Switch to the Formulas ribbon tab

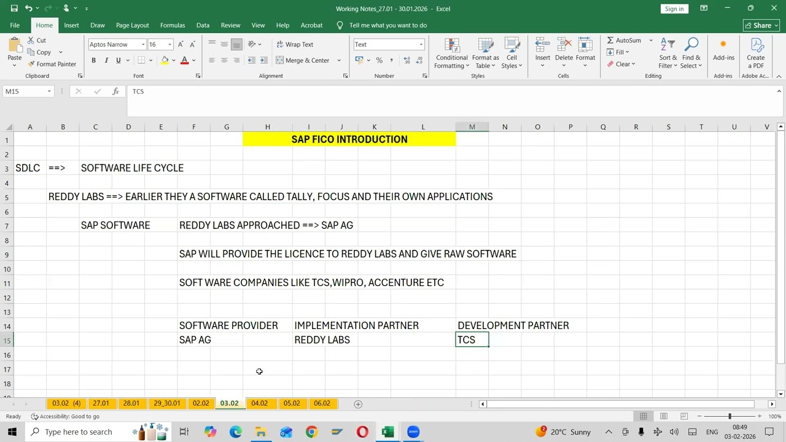(173, 25)
